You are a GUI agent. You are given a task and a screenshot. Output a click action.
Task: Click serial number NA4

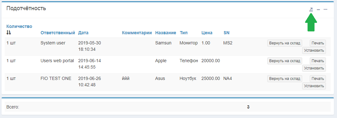click(228, 78)
